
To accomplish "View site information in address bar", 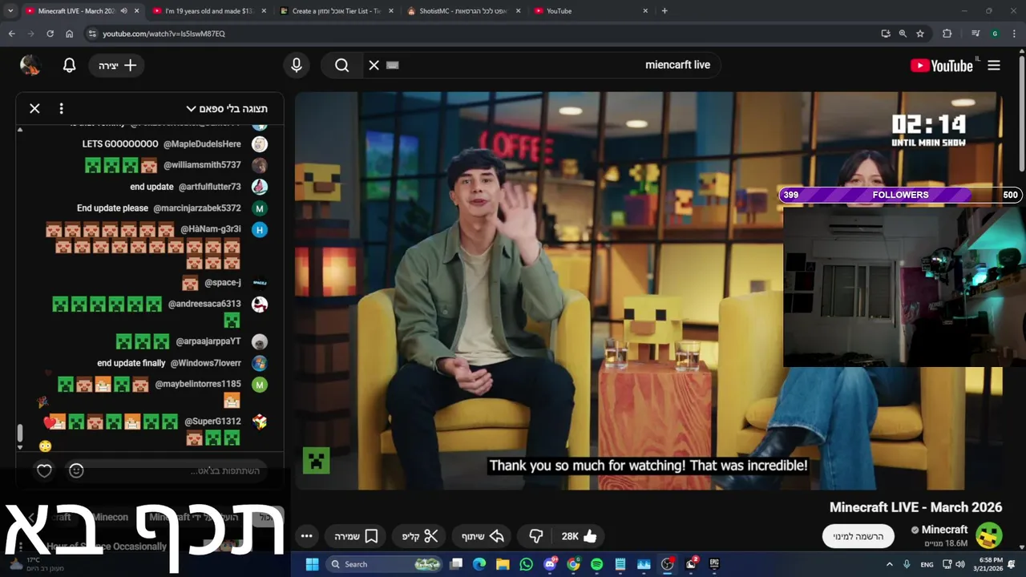I will [92, 34].
